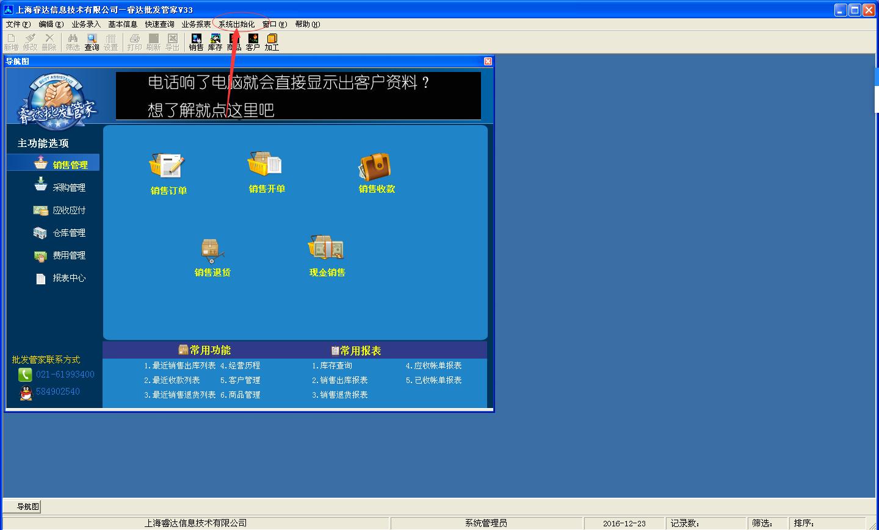Close the 导航图 navigation window
Screen dimensions: 879x530
pyautogui.click(x=488, y=61)
